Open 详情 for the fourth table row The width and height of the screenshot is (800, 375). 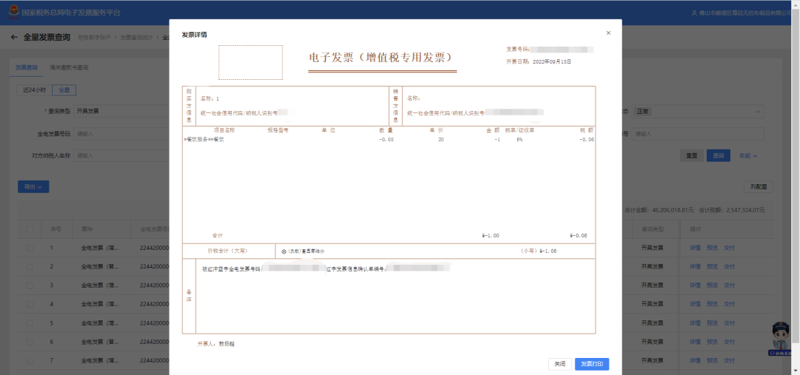[695, 304]
